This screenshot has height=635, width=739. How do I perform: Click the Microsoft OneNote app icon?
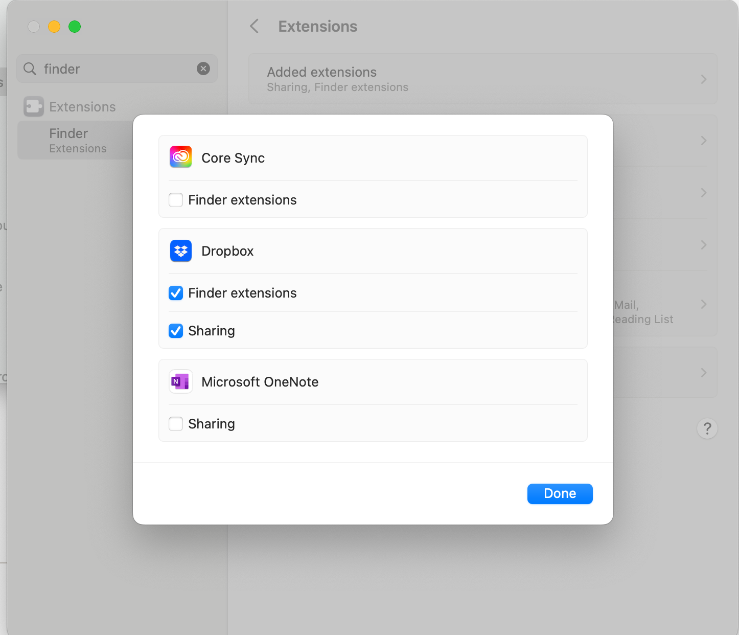[x=181, y=381]
